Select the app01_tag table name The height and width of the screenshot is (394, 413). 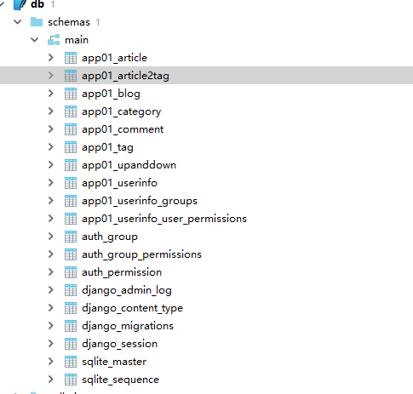tap(107, 148)
